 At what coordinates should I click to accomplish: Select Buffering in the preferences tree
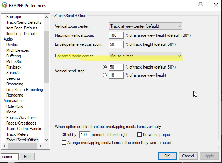coord(14,56)
